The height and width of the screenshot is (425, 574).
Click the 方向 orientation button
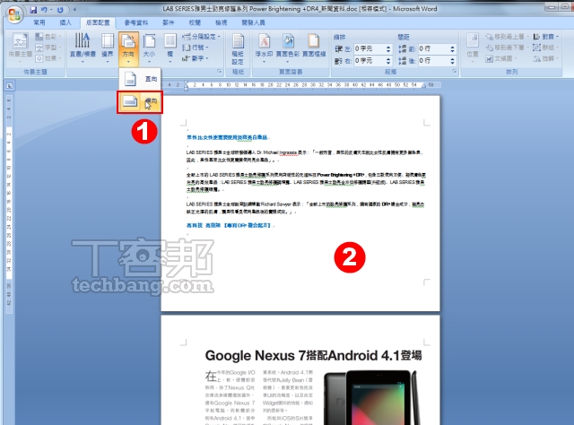(x=128, y=48)
